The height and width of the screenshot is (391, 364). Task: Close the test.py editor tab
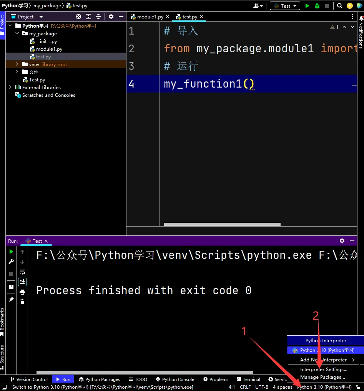point(201,17)
